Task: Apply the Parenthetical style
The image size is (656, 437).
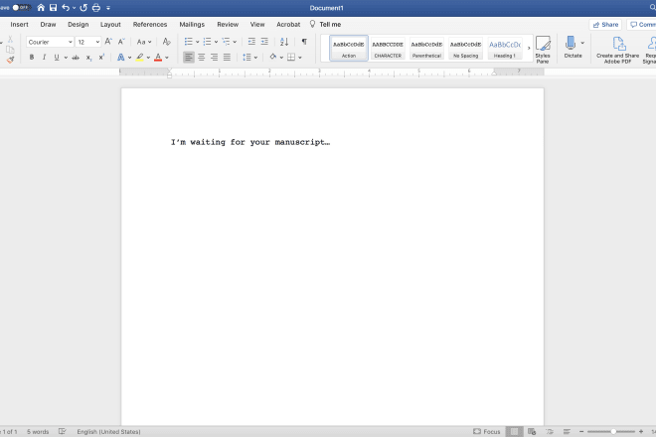Action: click(426, 49)
